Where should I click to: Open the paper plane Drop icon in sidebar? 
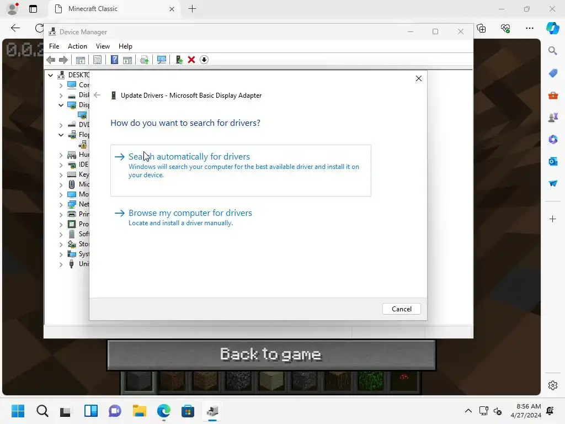pyautogui.click(x=553, y=183)
